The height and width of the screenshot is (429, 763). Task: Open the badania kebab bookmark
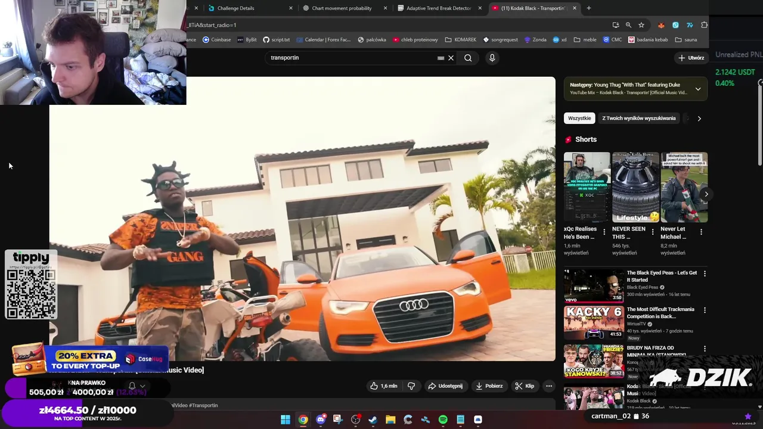coord(649,40)
